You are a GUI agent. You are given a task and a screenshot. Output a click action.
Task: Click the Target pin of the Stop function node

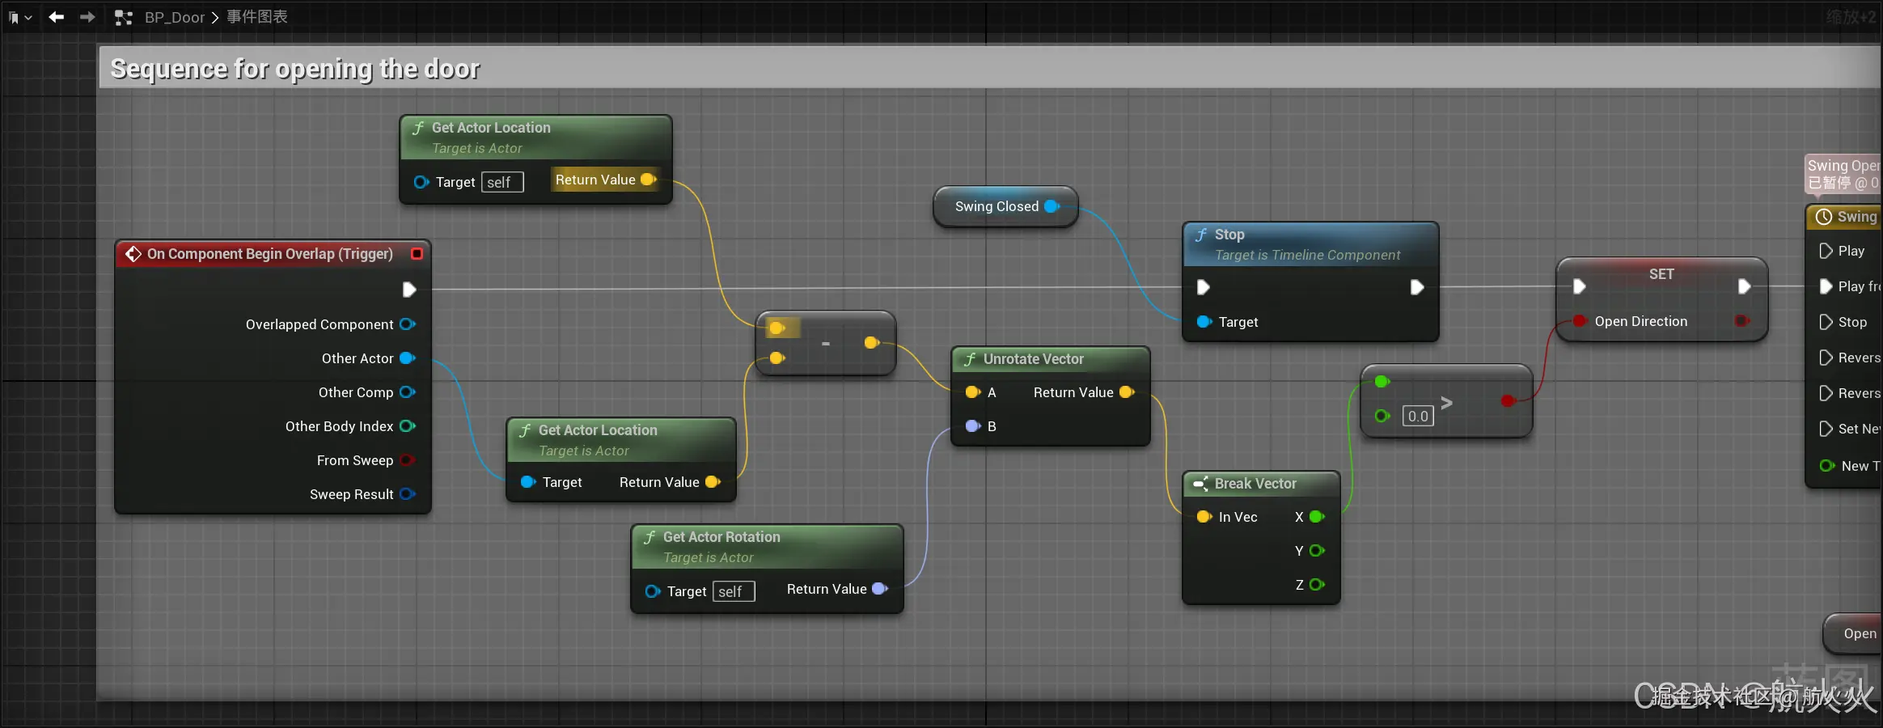click(x=1204, y=322)
